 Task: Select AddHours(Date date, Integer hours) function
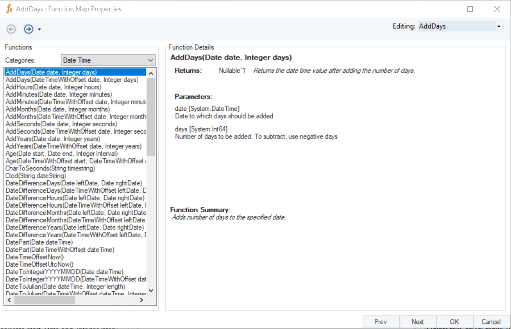[53, 87]
